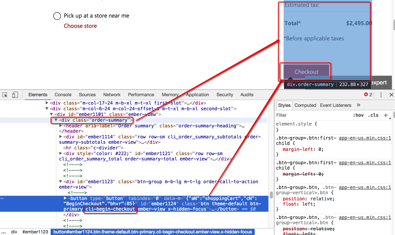Screen dimensions: 395x235
Task: Toggle the .cls class editor button
Action: tap(373, 115)
